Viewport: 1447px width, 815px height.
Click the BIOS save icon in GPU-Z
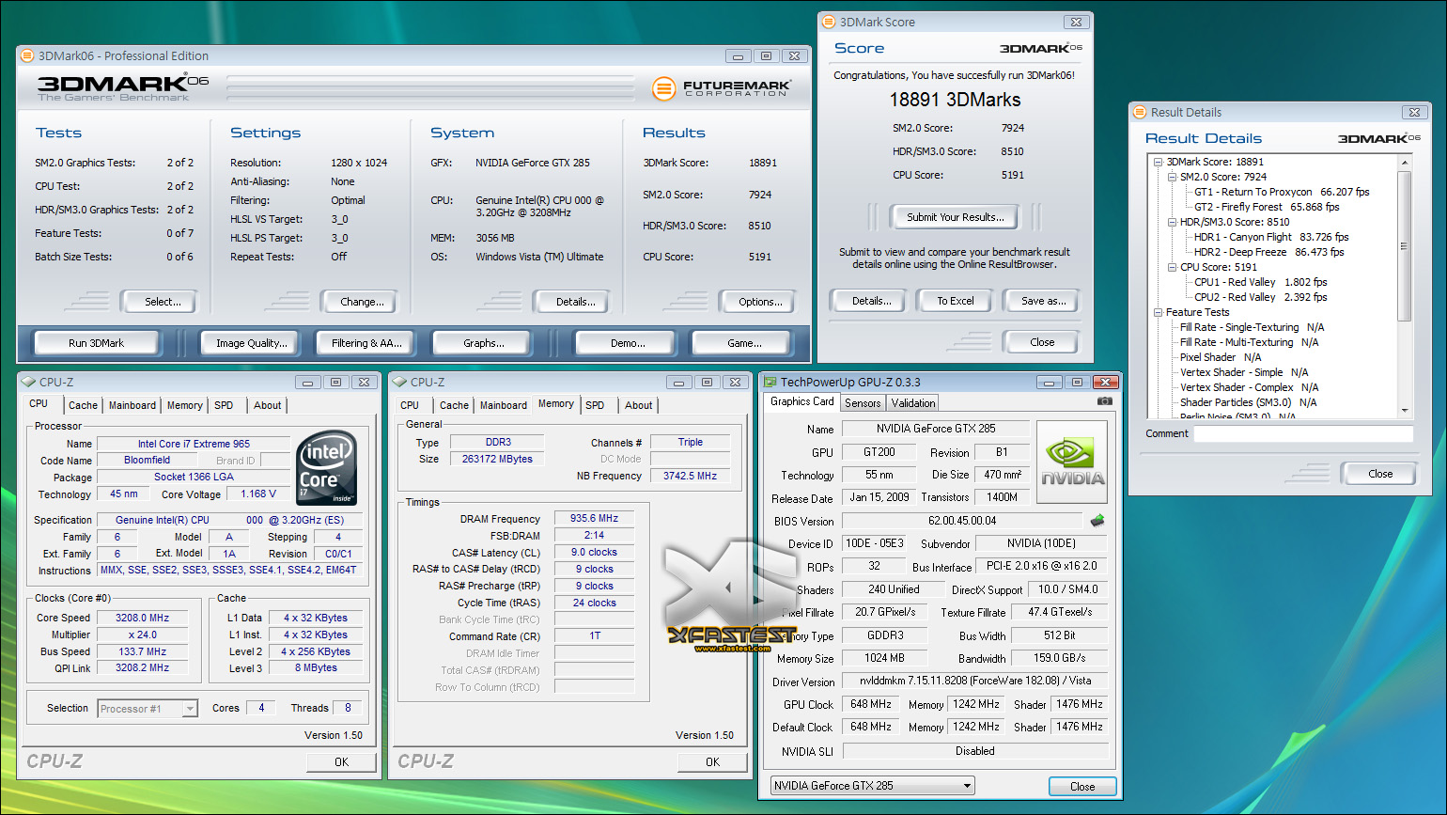1097,521
